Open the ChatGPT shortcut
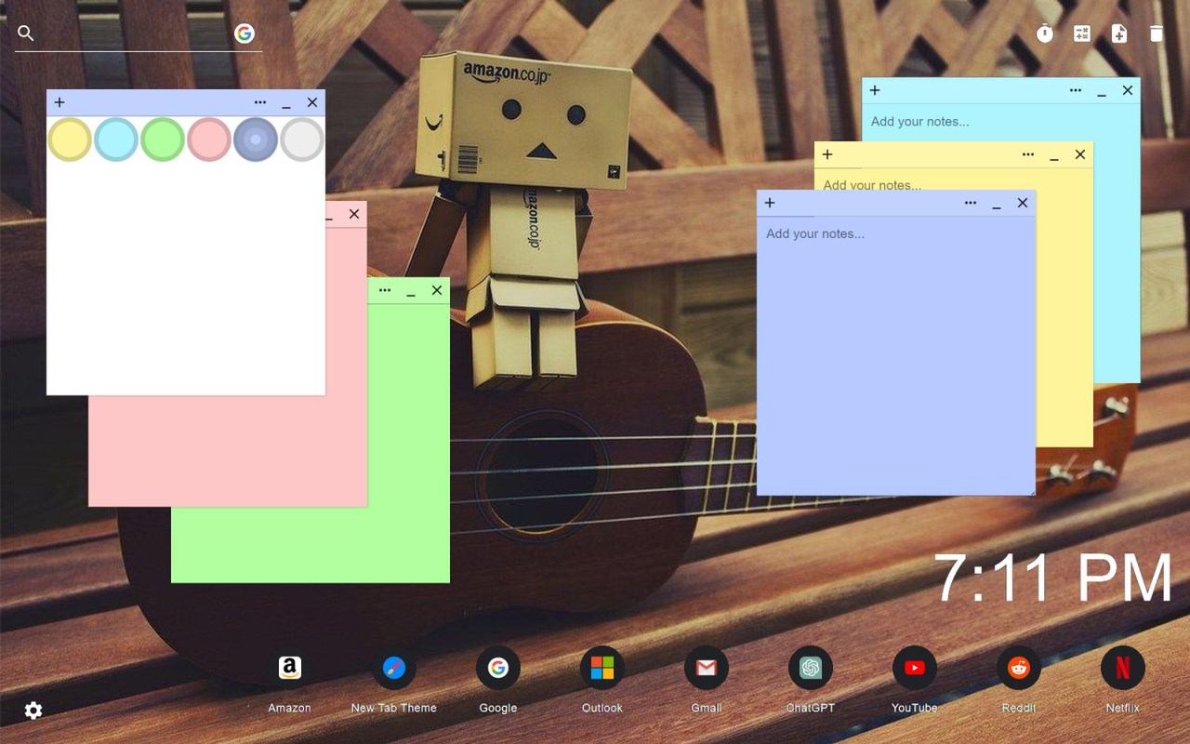Screen dimensions: 1190x744 pyautogui.click(x=811, y=668)
